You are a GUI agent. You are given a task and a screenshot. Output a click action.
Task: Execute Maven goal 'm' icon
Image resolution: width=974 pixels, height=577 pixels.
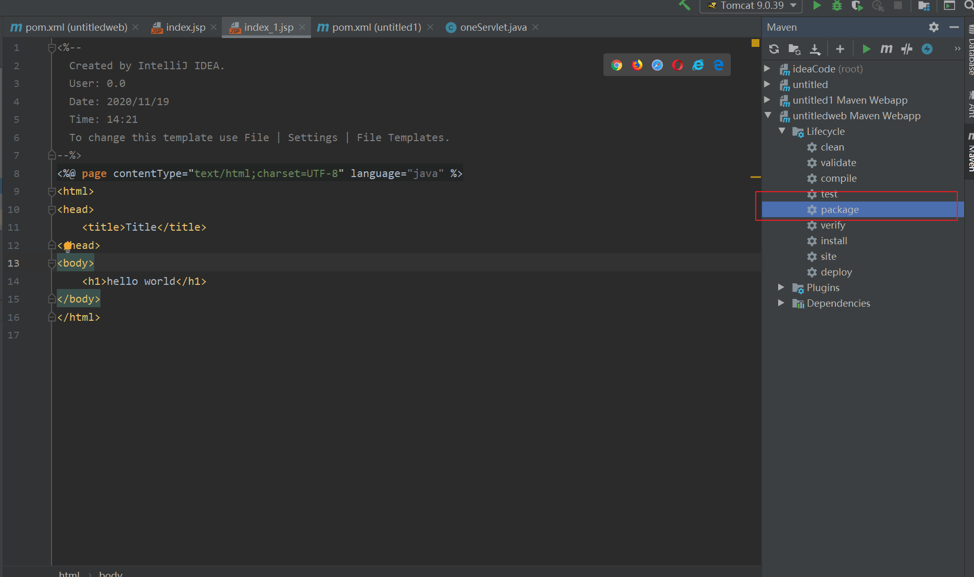click(886, 49)
